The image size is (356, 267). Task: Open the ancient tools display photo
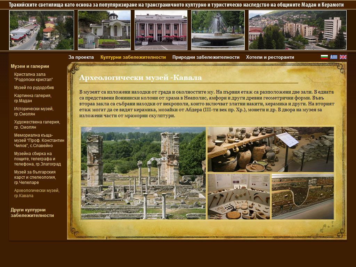[x=239, y=197]
